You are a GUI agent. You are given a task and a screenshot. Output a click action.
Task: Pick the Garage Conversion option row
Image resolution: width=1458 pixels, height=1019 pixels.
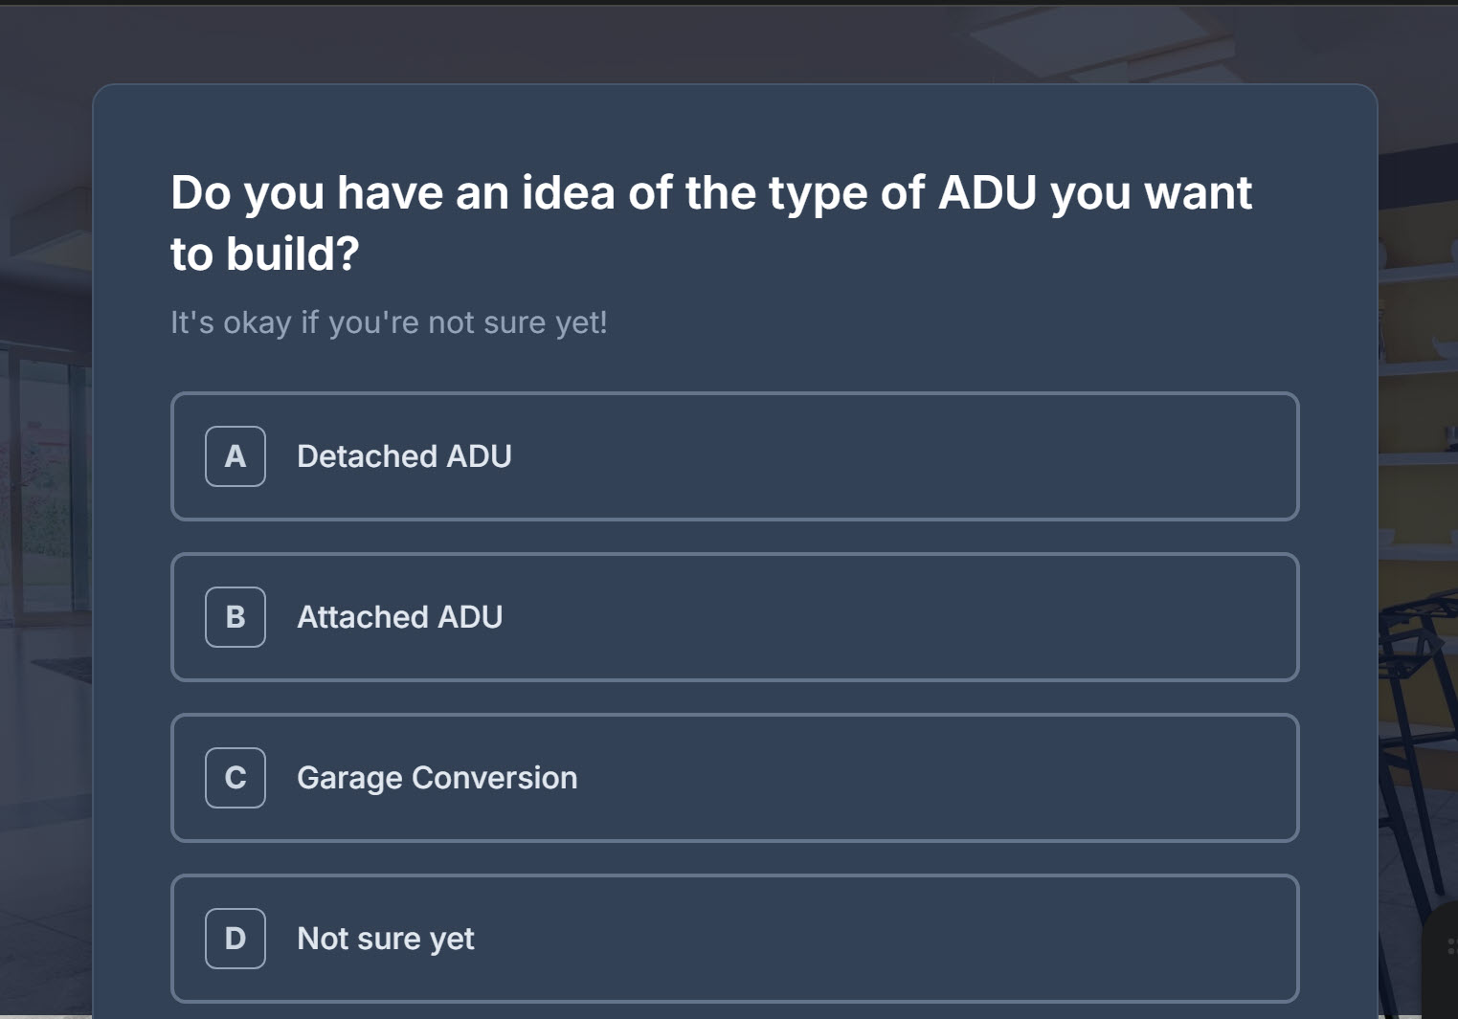(862, 778)
